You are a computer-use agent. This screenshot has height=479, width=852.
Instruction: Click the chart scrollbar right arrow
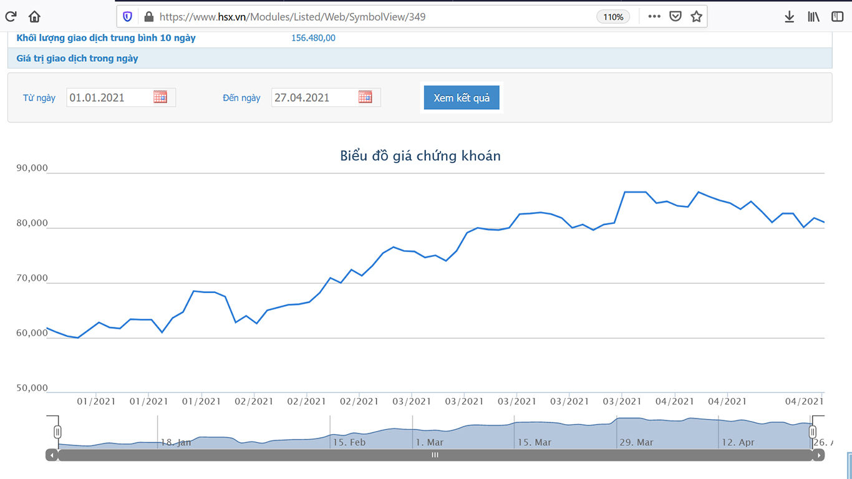(818, 455)
